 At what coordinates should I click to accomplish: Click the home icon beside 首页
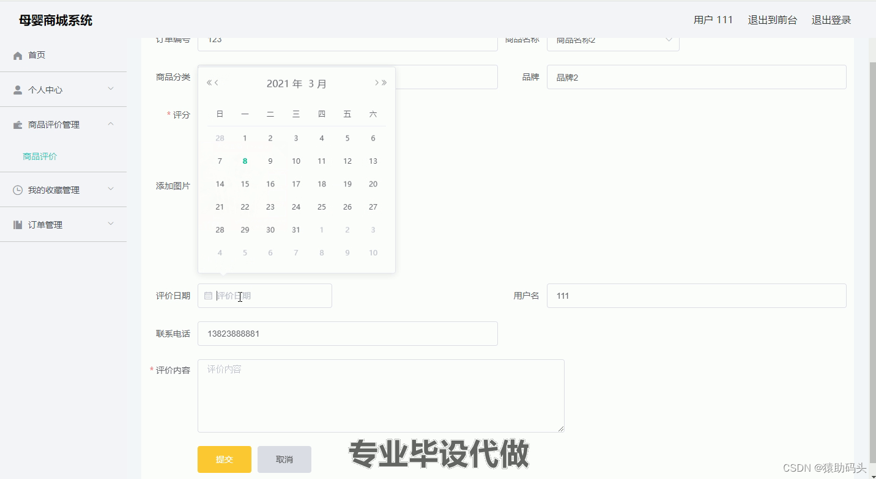[18, 56]
